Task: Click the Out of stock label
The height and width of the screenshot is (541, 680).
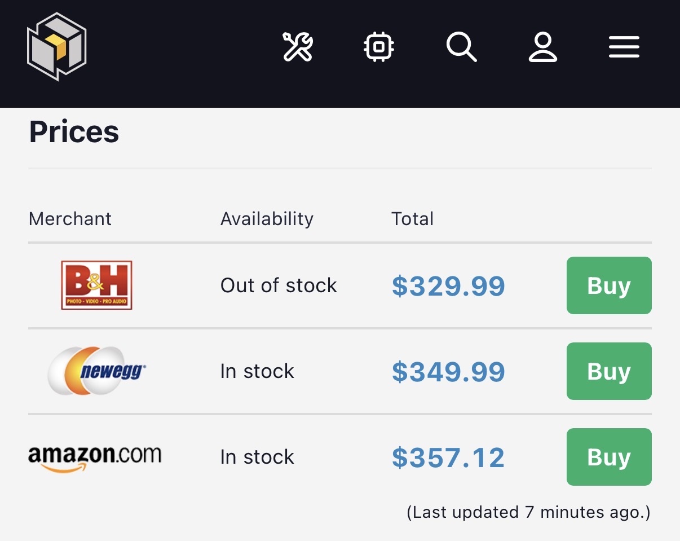Action: pyautogui.click(x=279, y=285)
